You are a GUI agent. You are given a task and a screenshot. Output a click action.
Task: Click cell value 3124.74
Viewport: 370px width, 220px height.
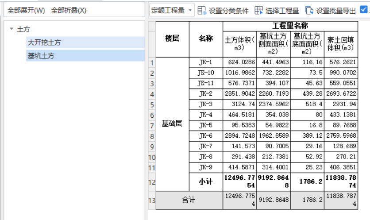(240, 104)
